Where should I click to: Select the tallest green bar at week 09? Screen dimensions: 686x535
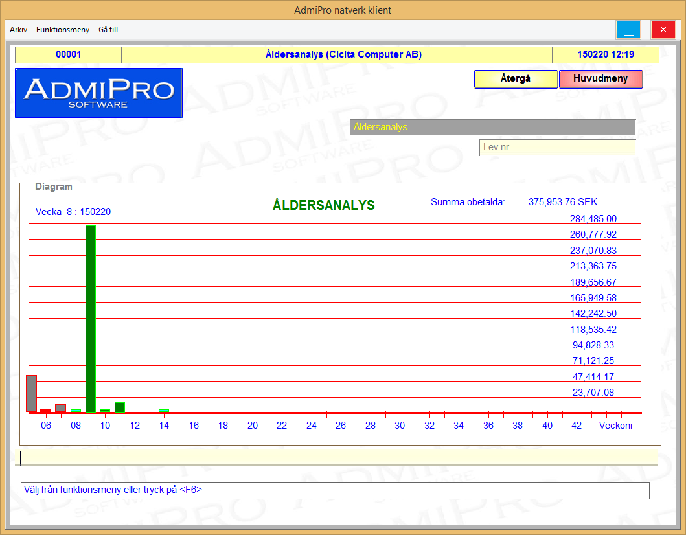pyautogui.click(x=91, y=317)
